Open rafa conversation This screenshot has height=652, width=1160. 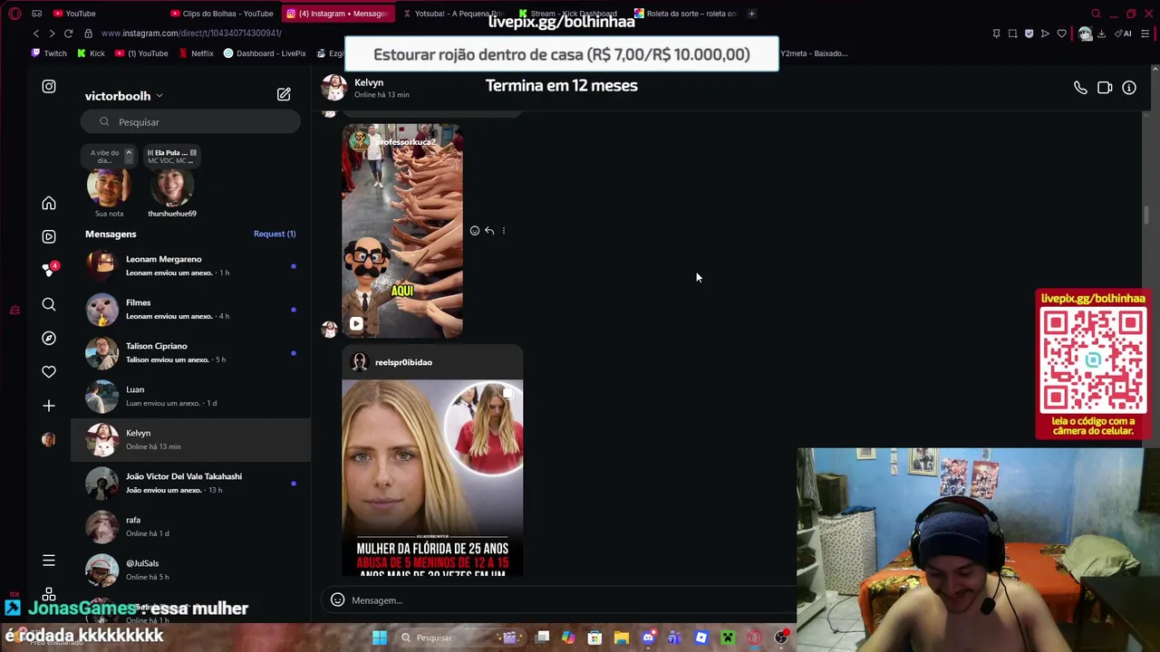(190, 526)
